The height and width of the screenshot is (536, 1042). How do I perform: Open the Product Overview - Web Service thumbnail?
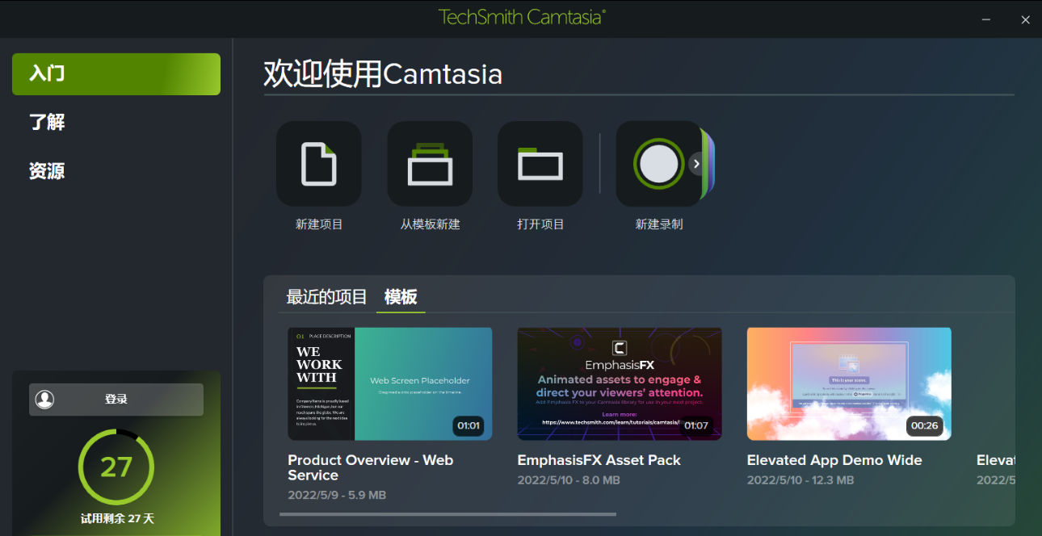click(390, 383)
